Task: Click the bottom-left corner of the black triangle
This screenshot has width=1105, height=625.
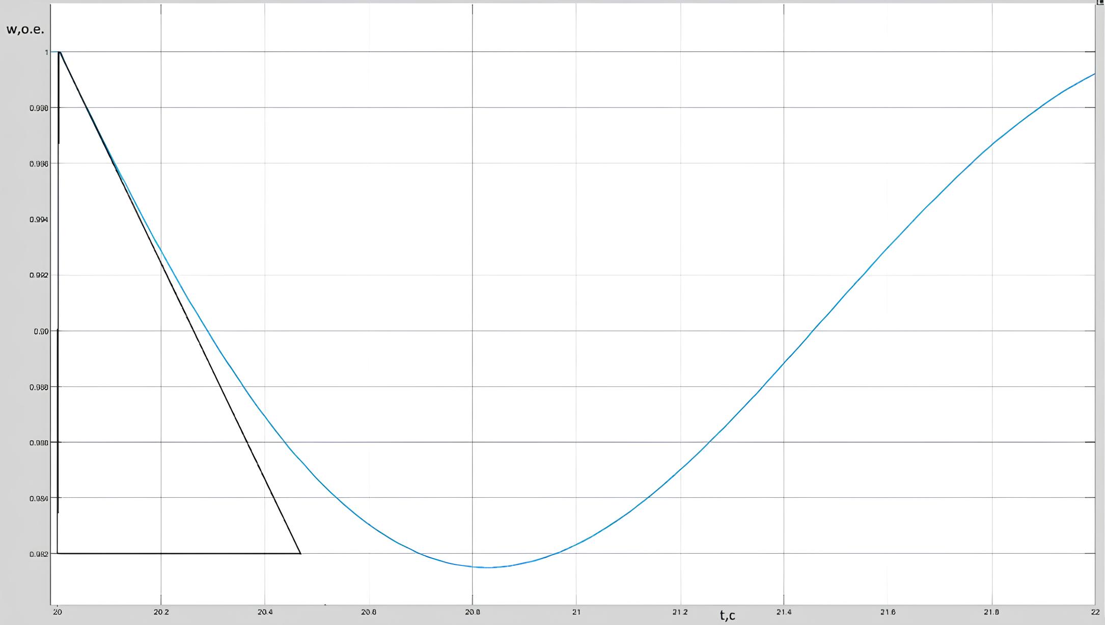Action: point(58,553)
